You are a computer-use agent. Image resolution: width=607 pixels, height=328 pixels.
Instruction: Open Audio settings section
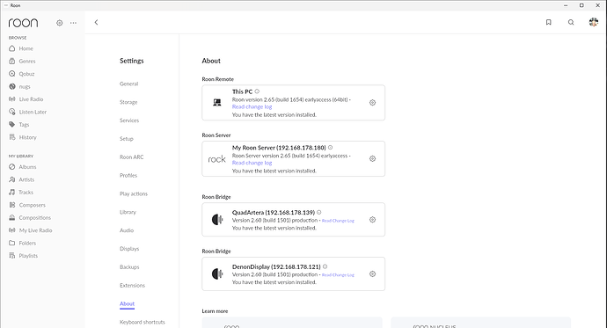click(x=127, y=230)
